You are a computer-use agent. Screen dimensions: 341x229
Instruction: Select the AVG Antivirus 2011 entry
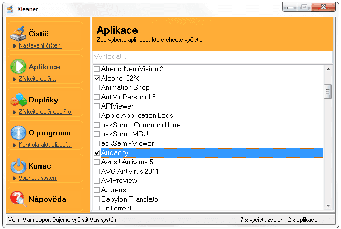130,172
